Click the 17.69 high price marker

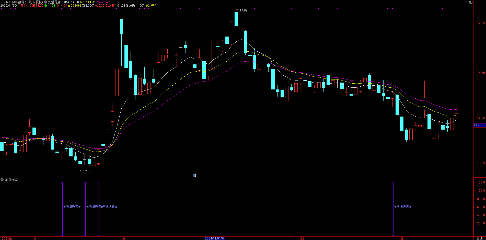click(244, 10)
